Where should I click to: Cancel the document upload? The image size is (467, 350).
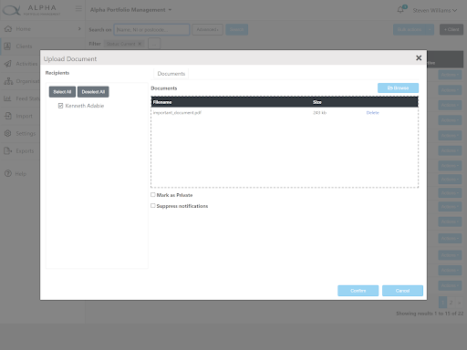402,291
